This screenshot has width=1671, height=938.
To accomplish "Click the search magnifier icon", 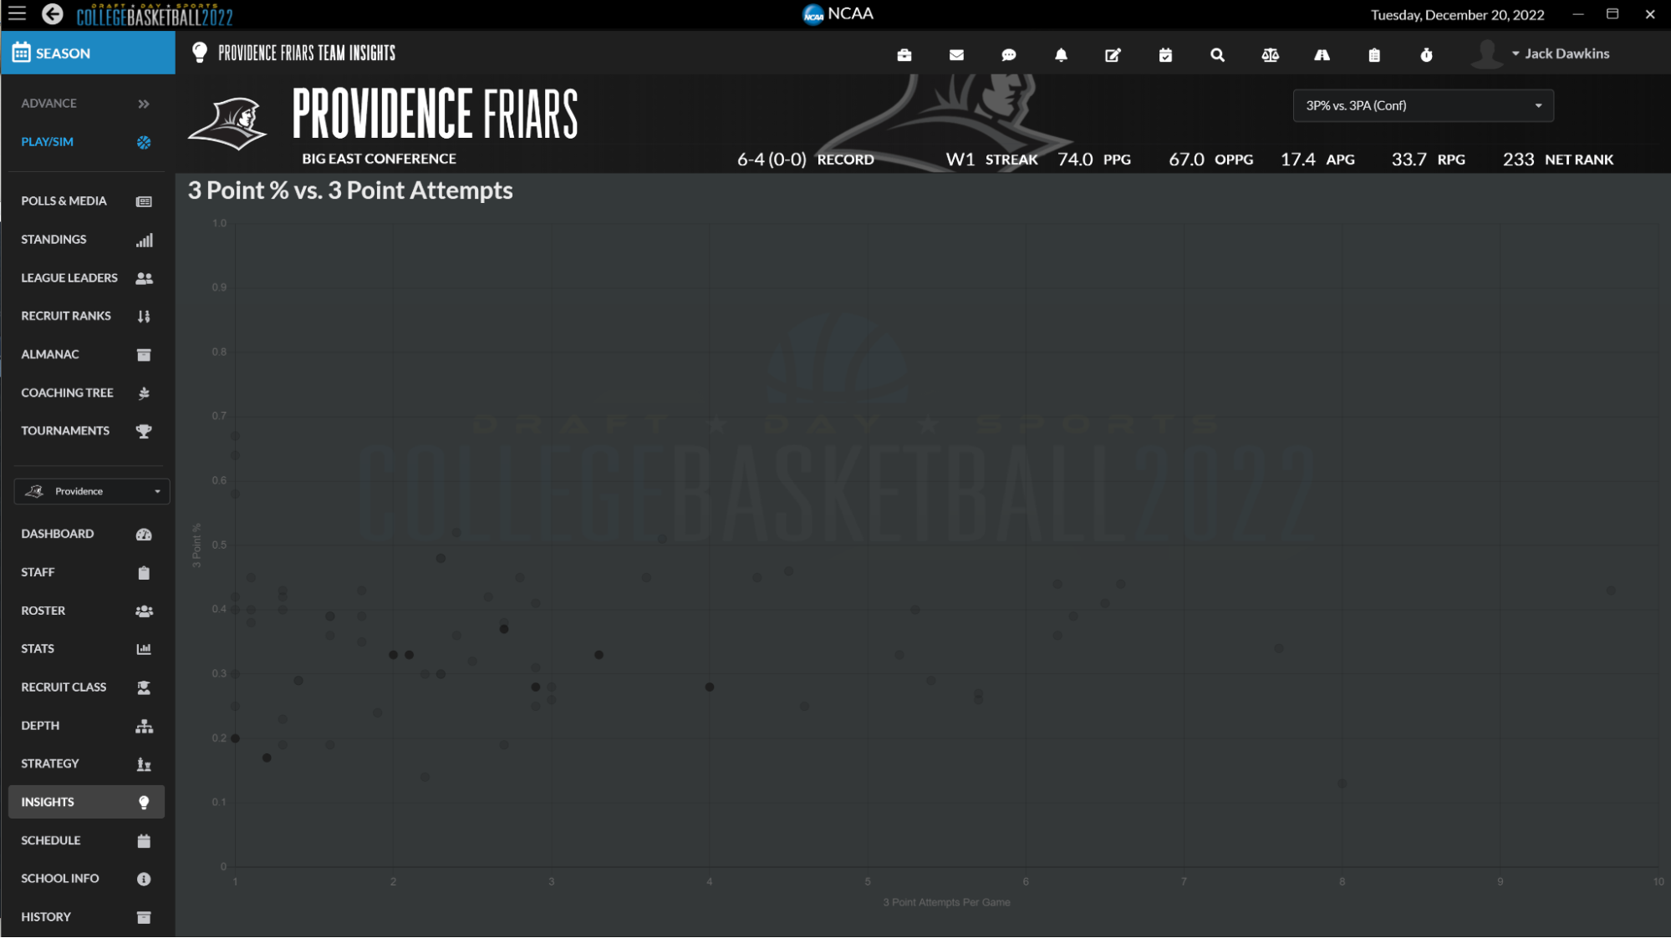I will tap(1217, 54).
